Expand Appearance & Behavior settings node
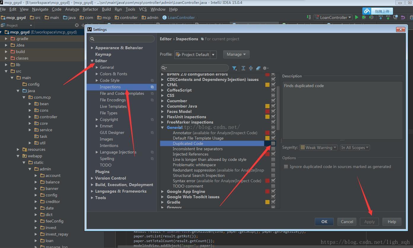 pos(92,48)
